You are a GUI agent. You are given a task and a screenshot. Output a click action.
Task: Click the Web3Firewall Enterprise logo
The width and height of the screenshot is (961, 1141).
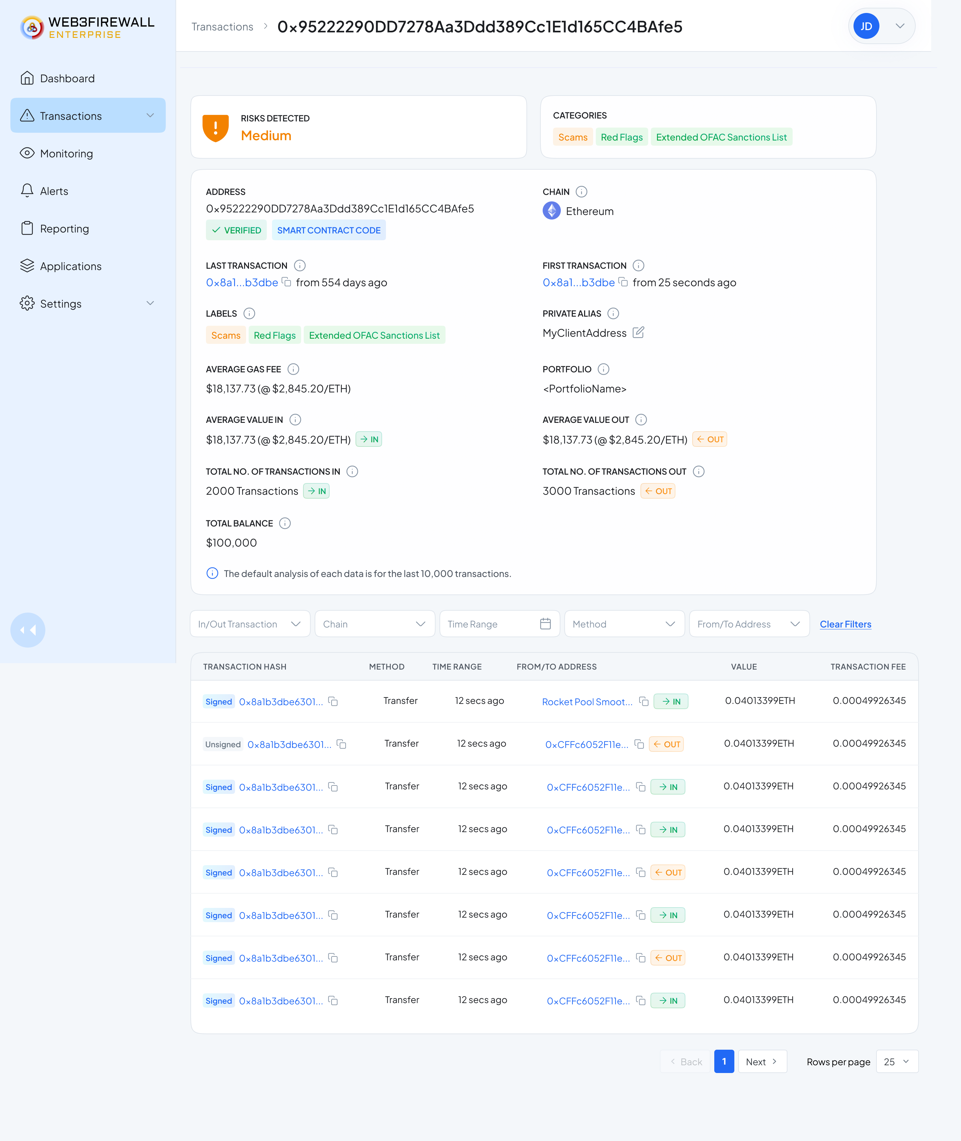tap(88, 27)
